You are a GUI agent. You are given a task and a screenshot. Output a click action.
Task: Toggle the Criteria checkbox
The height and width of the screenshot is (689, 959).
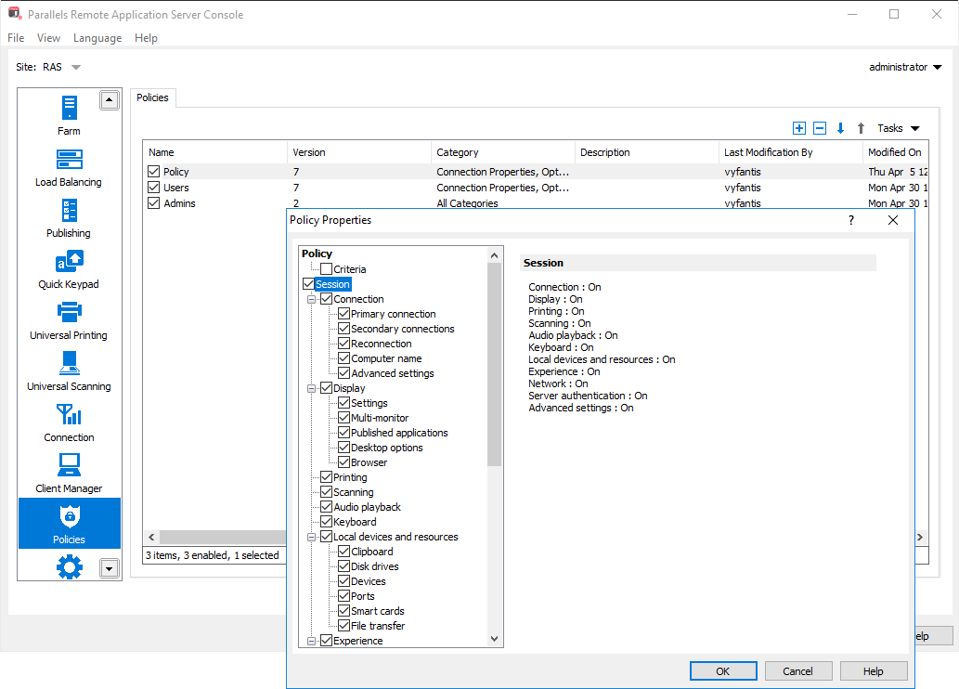[327, 269]
